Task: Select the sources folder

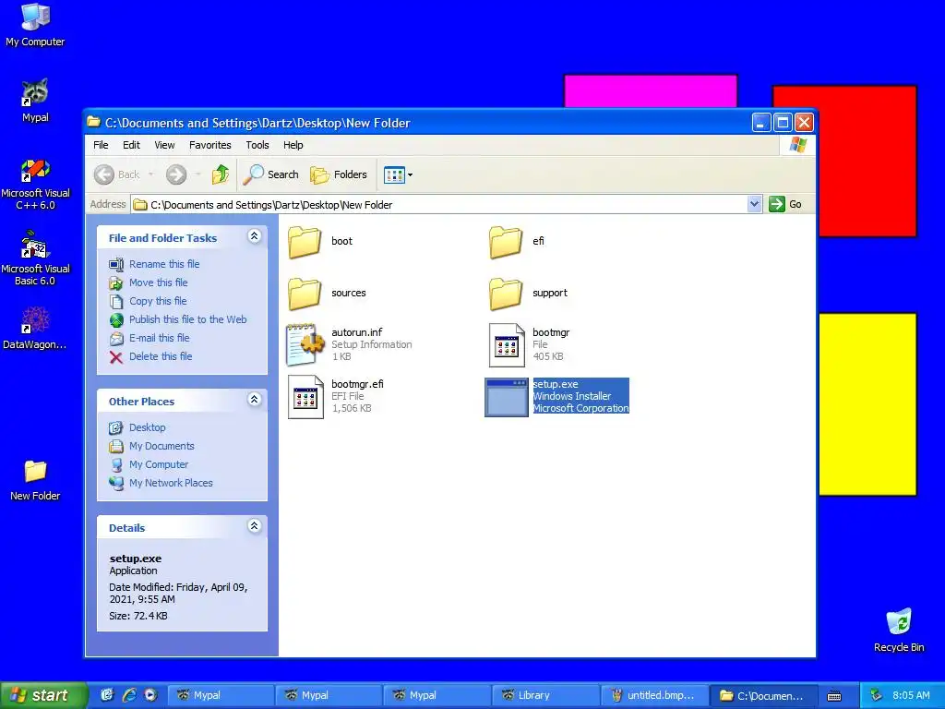Action: 304,294
